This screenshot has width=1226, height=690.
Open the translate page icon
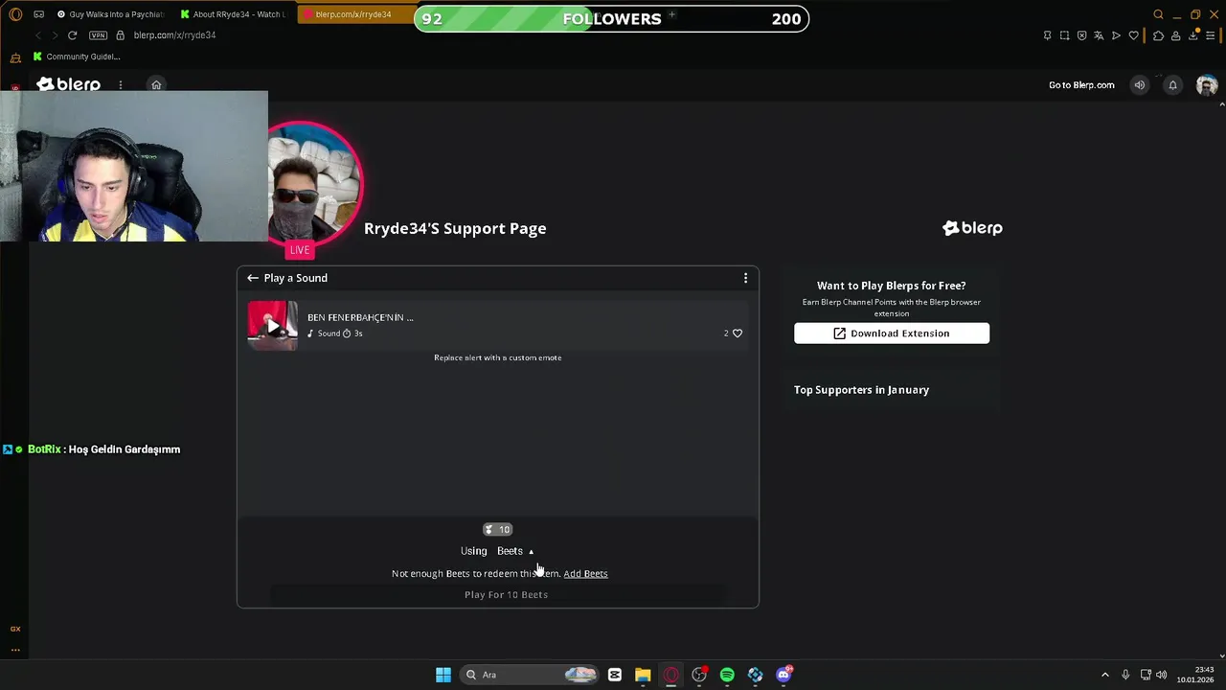pos(1099,35)
